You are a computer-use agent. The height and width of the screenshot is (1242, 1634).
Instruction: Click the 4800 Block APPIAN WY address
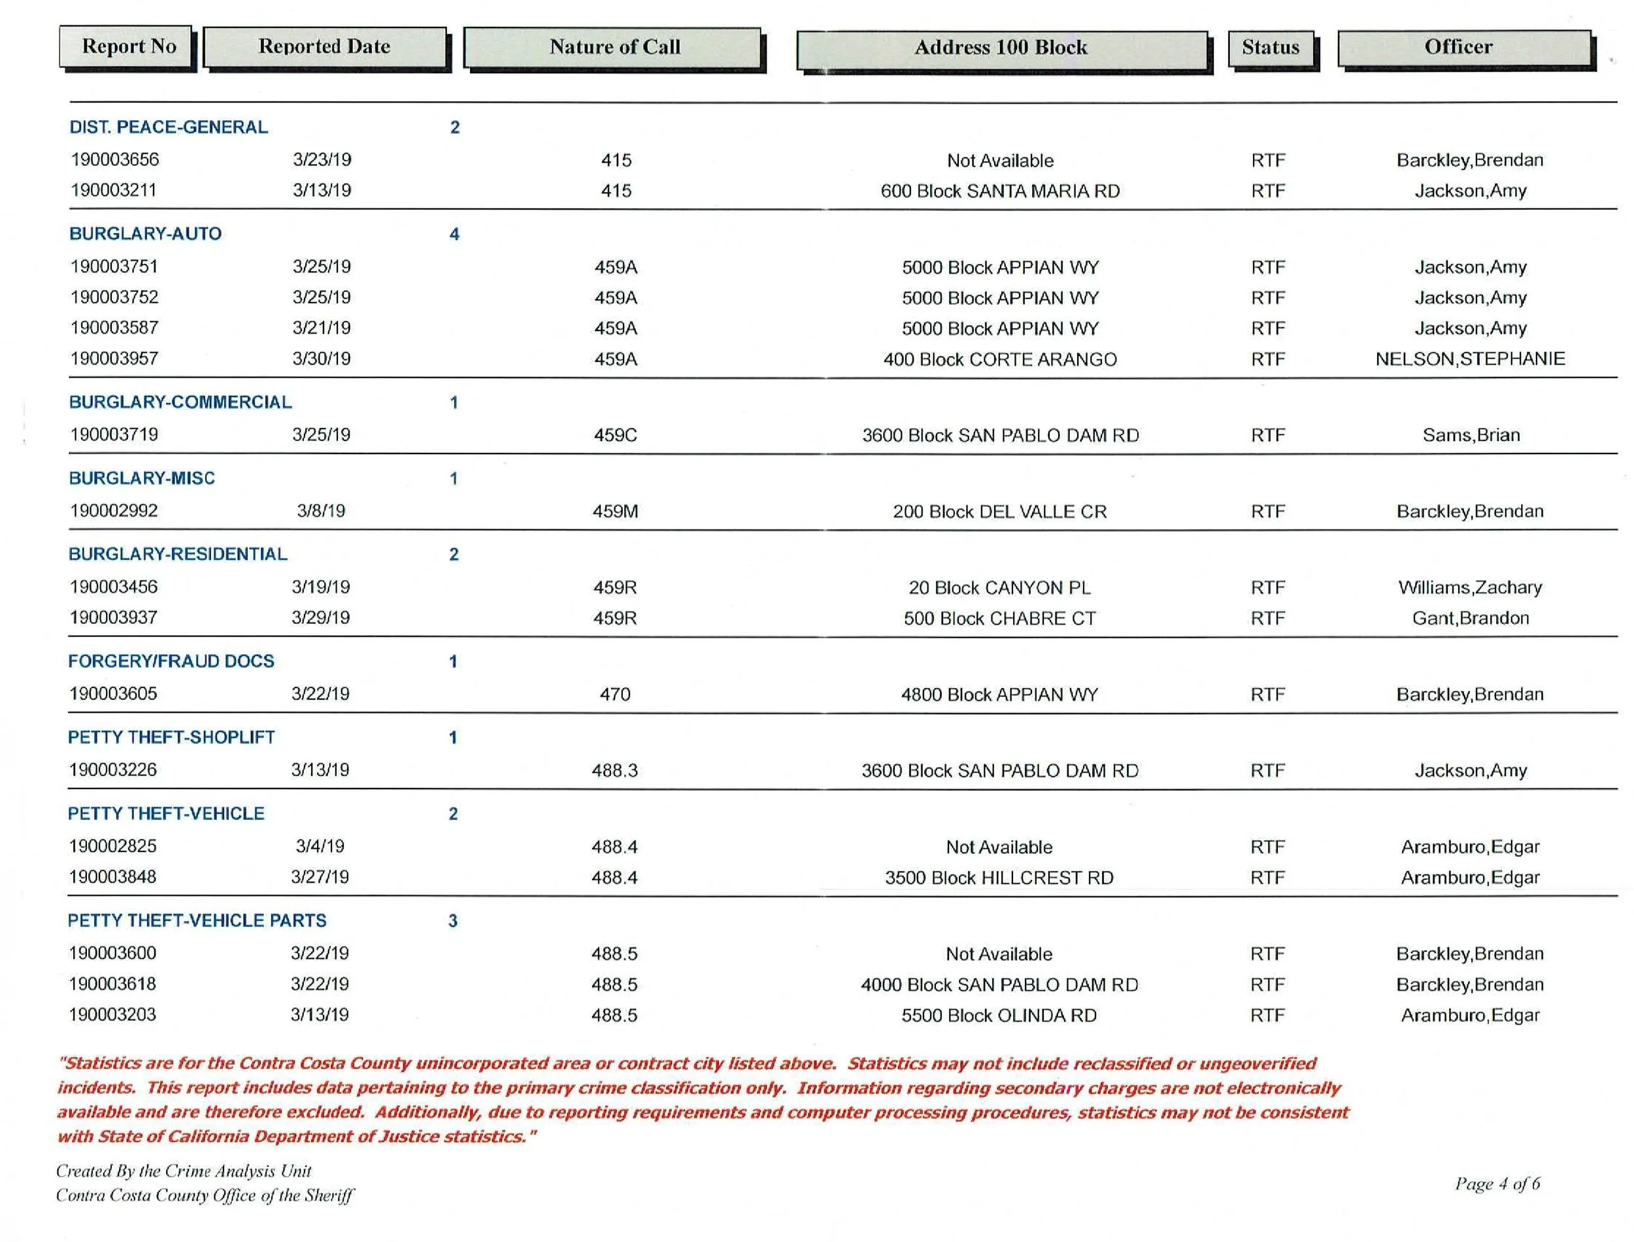999,695
